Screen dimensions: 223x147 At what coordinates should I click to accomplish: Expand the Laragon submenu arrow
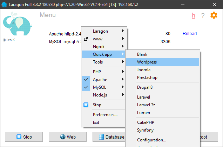click(x=123, y=31)
